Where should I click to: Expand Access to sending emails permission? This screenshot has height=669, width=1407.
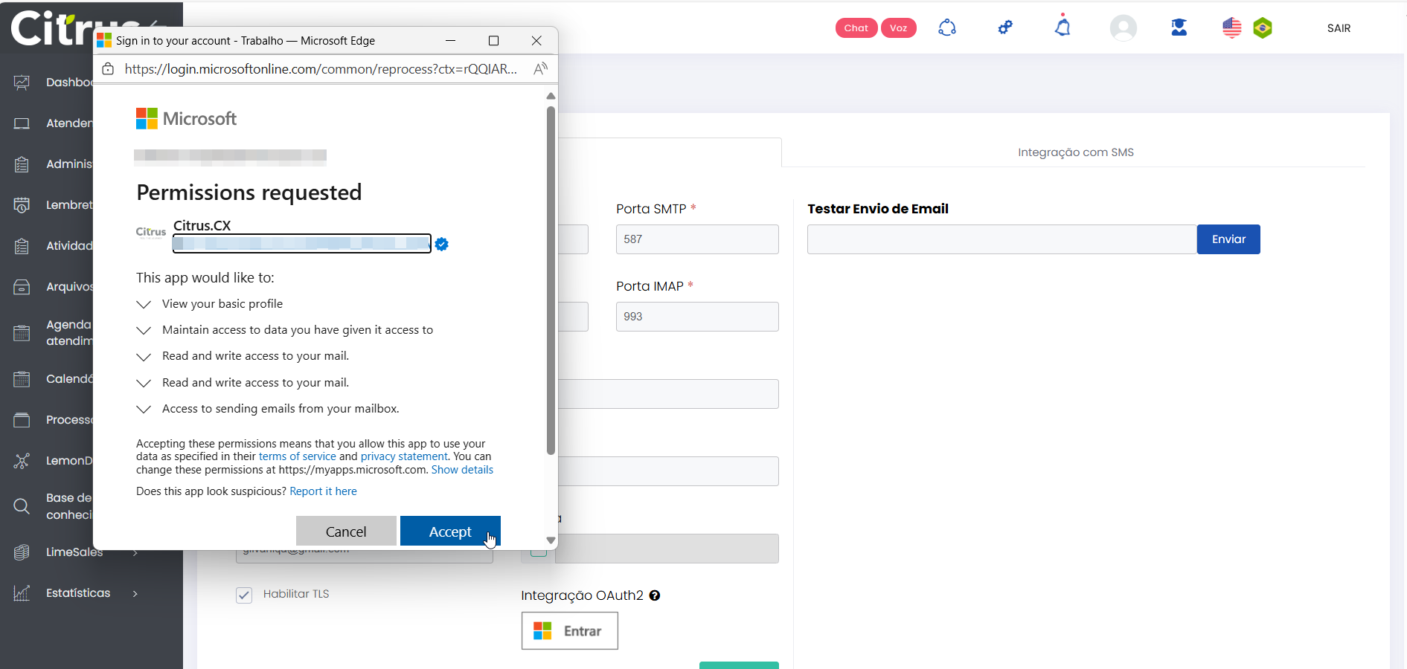coord(144,409)
